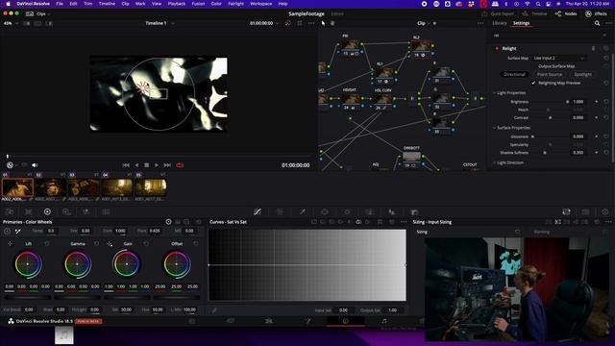Open the Clips dropdown arrow
615x346 pixels.
49,14
